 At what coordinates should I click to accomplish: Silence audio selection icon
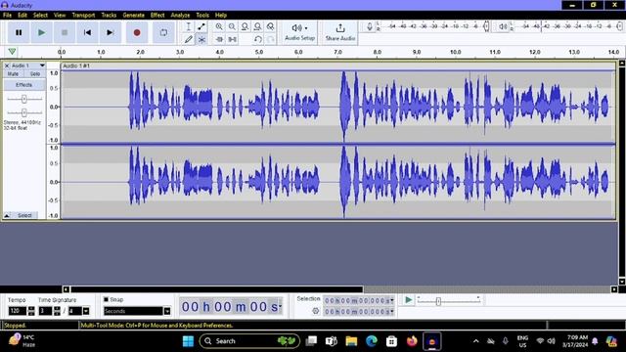coord(232,39)
